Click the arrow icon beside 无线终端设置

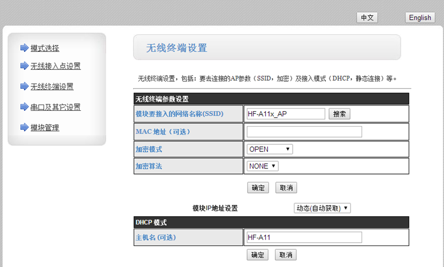click(24, 86)
